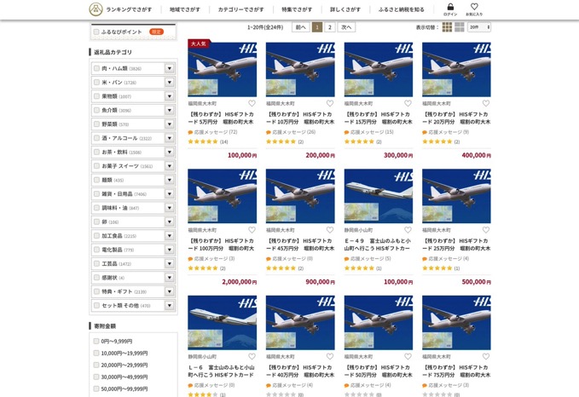The height and width of the screenshot is (397, 579).
Task: Open the 20件 items-per-page dropdown
Action: click(479, 27)
